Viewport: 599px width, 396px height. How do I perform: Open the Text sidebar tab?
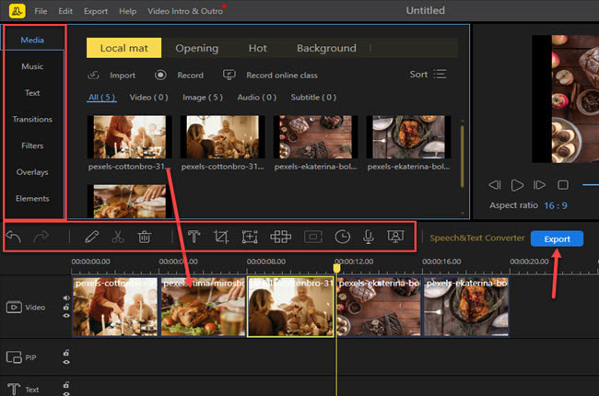(x=32, y=93)
